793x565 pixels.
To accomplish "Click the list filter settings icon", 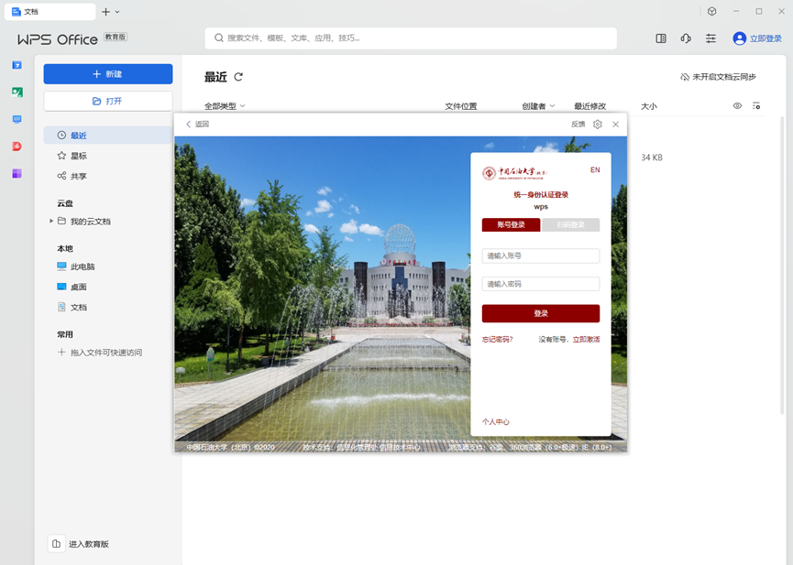I will pyautogui.click(x=756, y=106).
